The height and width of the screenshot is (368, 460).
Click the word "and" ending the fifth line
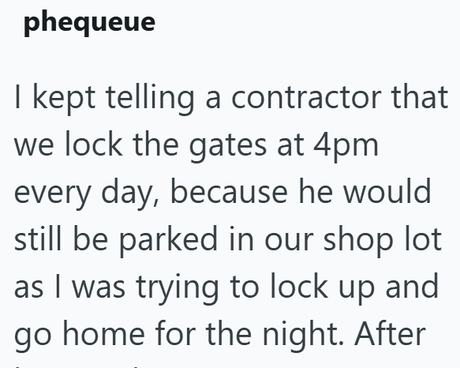click(x=412, y=285)
